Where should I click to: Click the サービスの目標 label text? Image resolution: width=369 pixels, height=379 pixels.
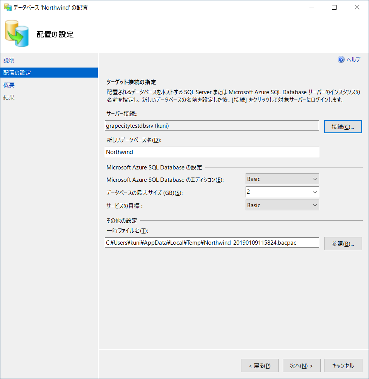(124, 206)
